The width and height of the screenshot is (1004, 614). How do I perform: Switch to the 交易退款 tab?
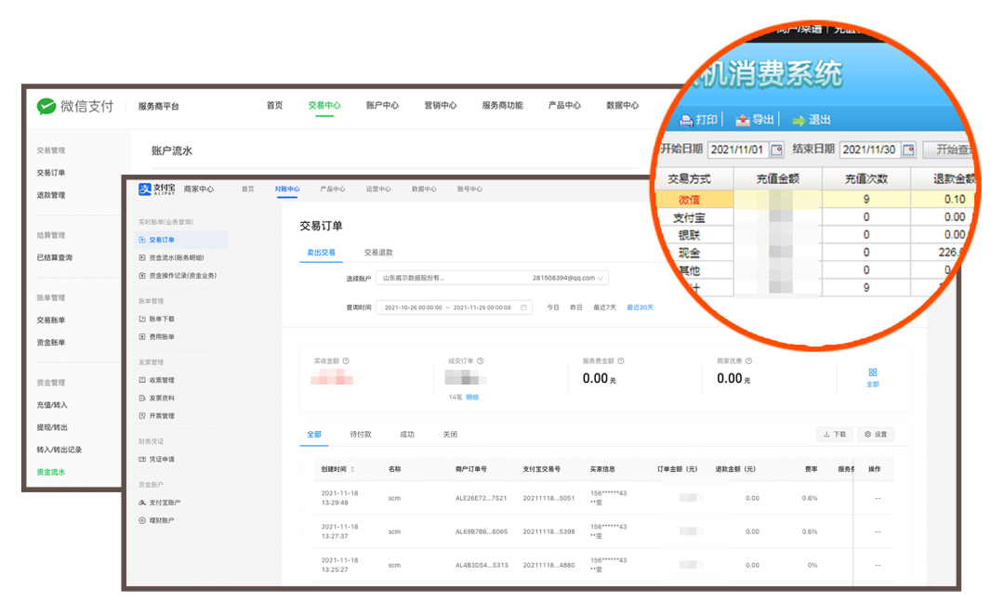tap(378, 253)
